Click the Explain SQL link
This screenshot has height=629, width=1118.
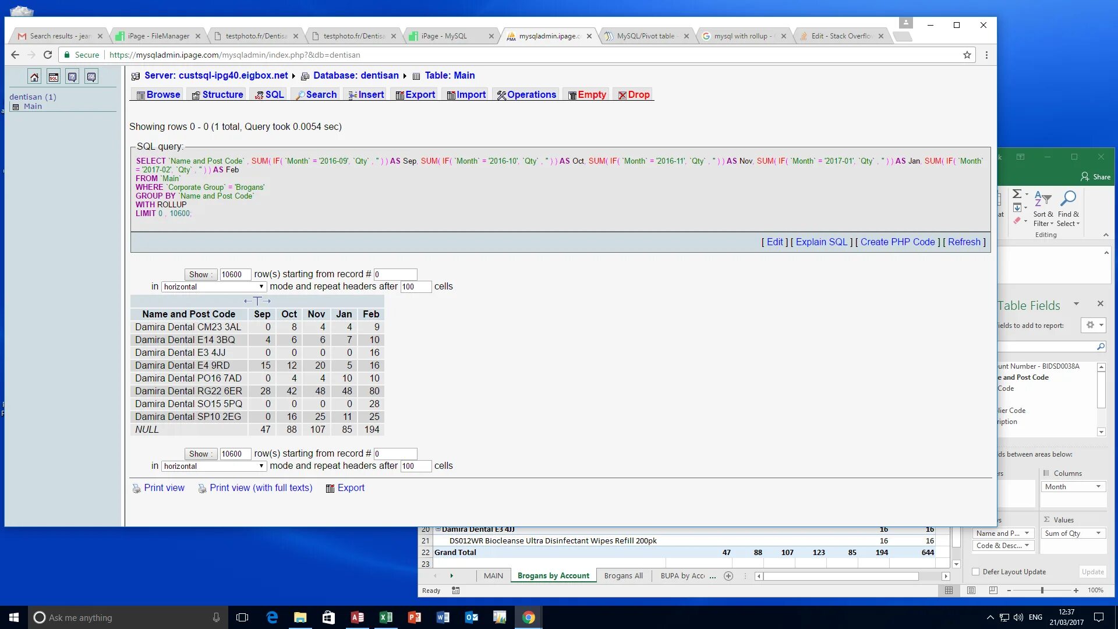pos(821,242)
